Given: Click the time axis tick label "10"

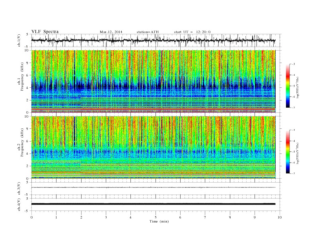Looking at the screenshot, I should 280,217.
